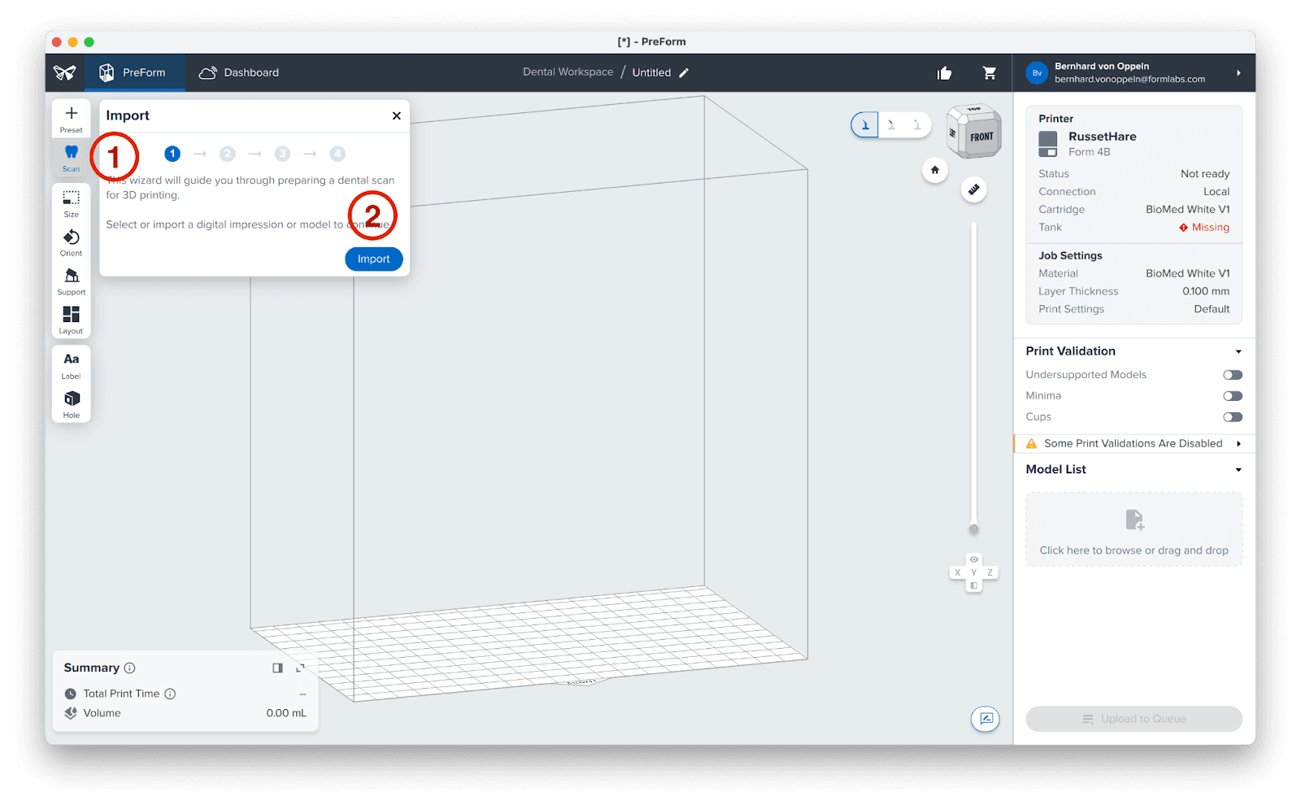Reset view with the home icon
The width and height of the screenshot is (1301, 805).
(x=935, y=170)
